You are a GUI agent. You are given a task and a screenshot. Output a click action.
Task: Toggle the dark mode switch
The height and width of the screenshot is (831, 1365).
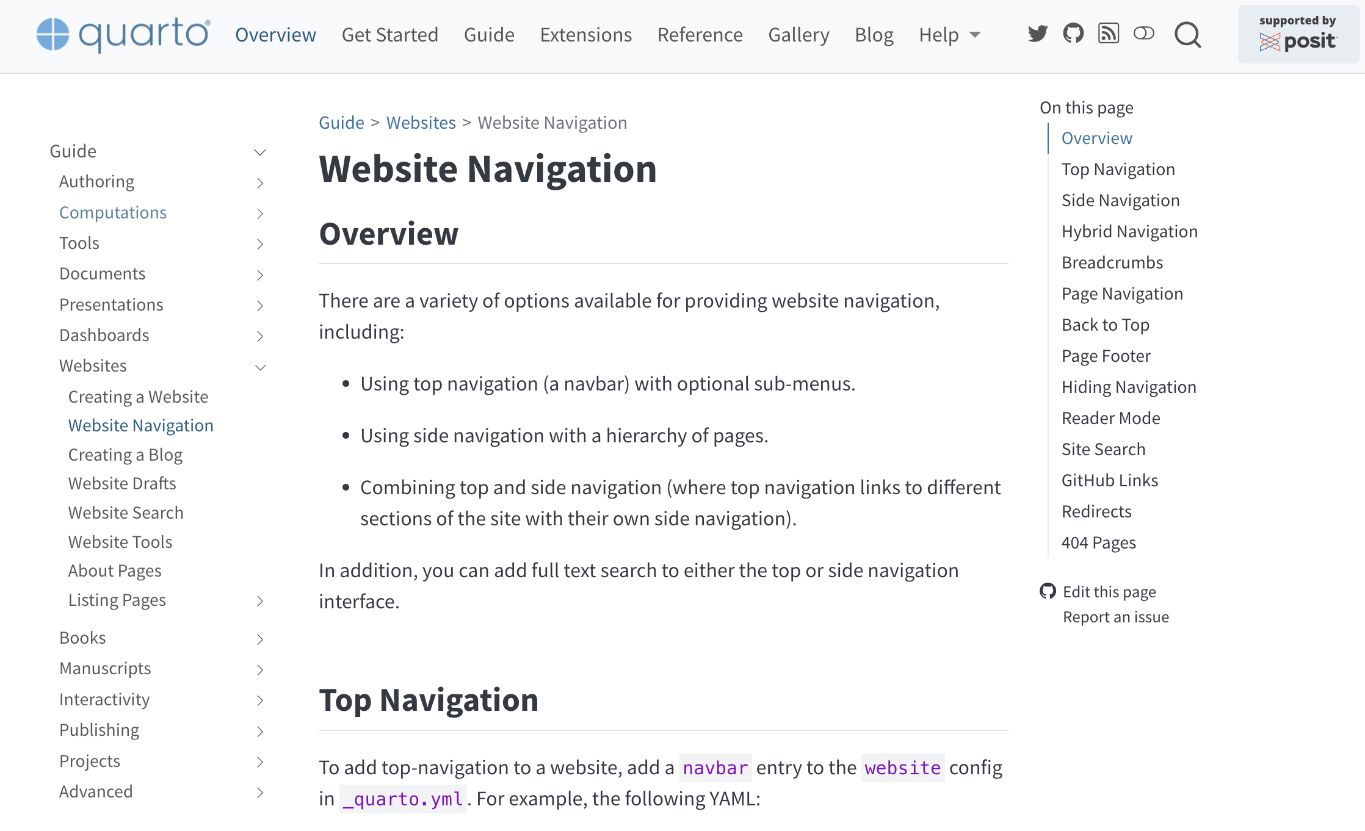point(1143,34)
